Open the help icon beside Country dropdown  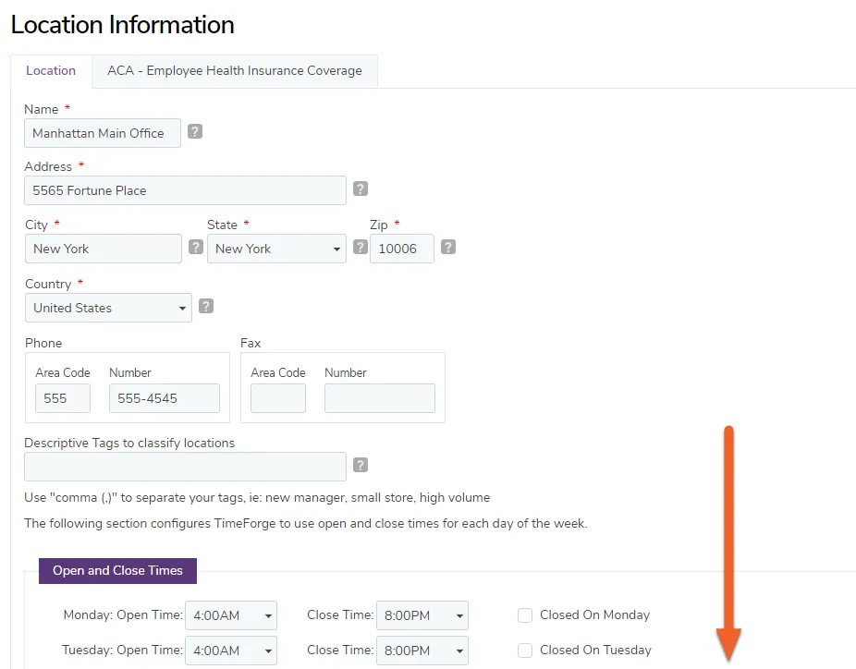pos(206,306)
